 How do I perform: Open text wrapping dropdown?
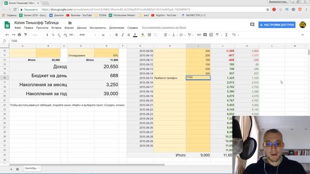pos(182,35)
